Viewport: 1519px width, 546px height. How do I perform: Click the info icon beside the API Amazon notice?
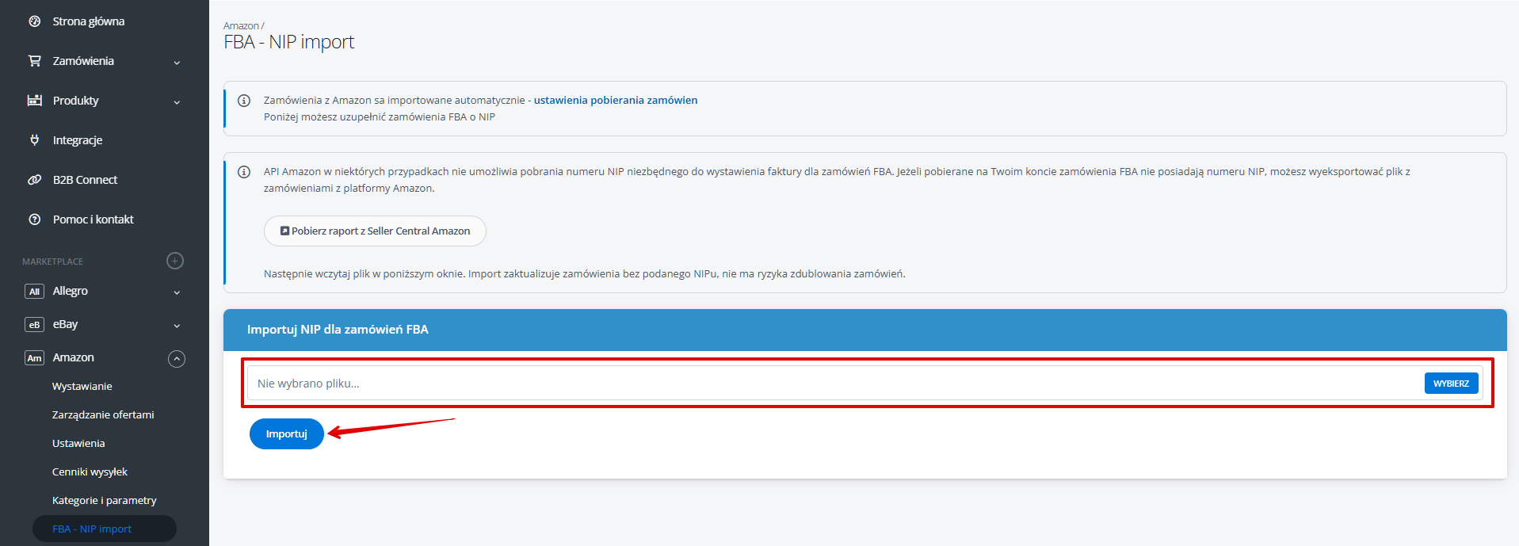click(244, 172)
